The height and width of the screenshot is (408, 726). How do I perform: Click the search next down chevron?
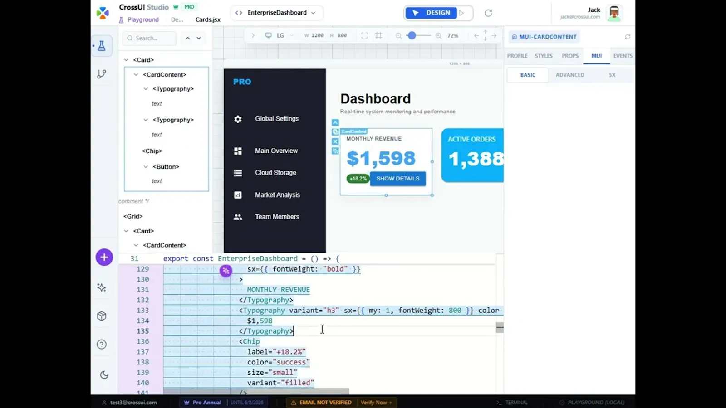[199, 38]
